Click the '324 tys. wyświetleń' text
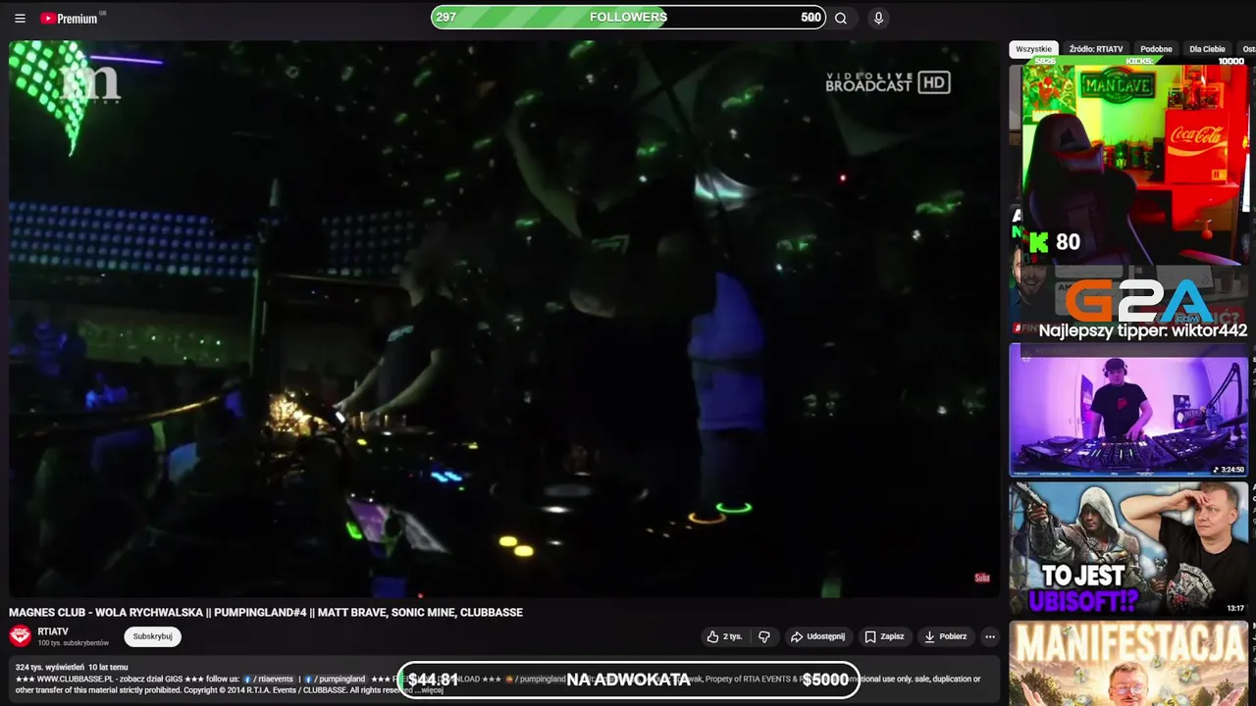Image resolution: width=1256 pixels, height=706 pixels. coord(49,668)
